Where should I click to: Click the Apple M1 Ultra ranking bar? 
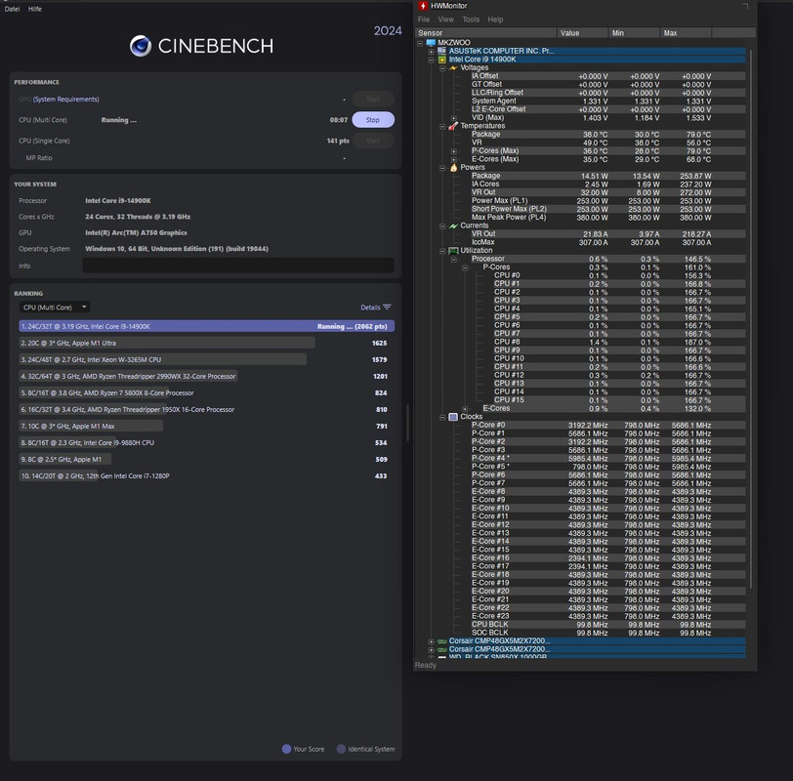[167, 343]
